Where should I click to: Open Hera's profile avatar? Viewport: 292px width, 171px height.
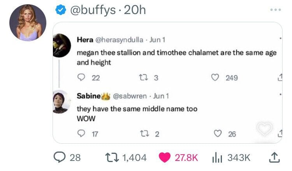coord(62,46)
